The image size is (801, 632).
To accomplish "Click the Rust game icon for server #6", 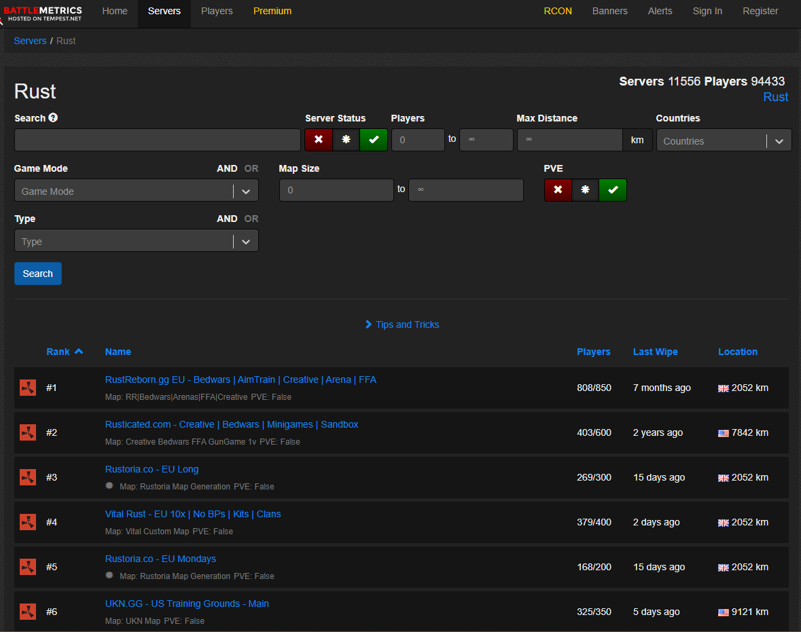I will pos(28,612).
